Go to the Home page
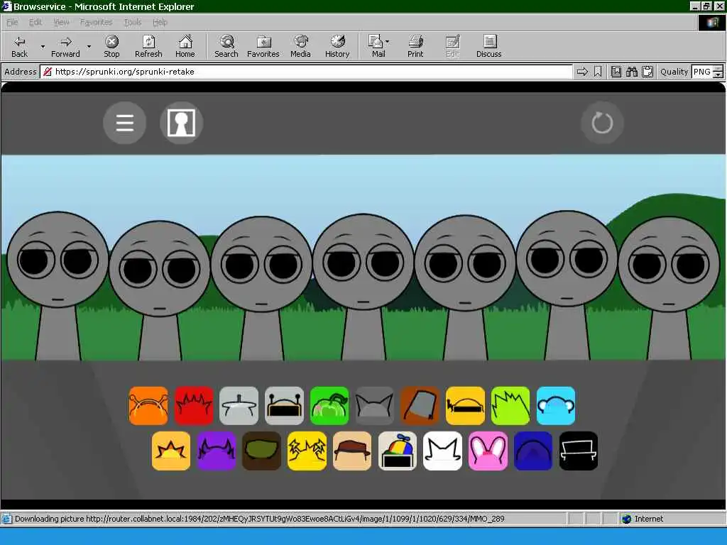 (x=185, y=46)
